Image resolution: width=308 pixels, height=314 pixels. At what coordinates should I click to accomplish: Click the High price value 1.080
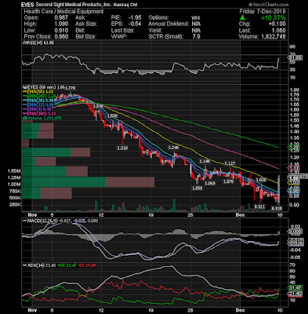coord(61,24)
